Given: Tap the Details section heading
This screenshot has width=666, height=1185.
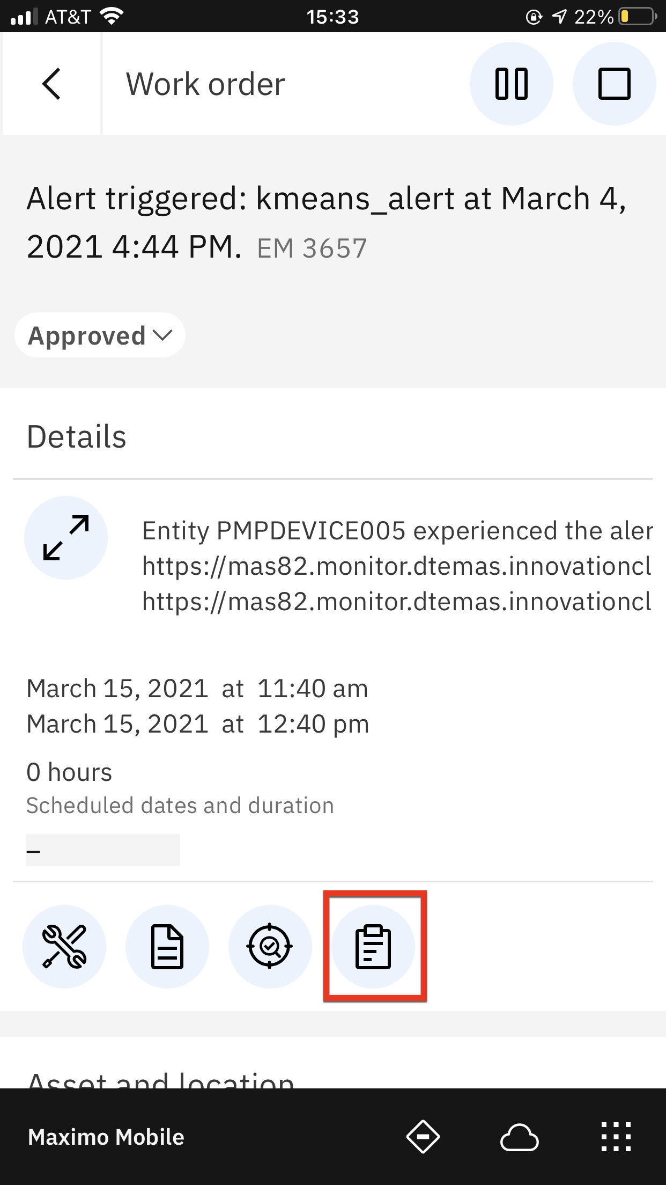Looking at the screenshot, I should pos(77,436).
